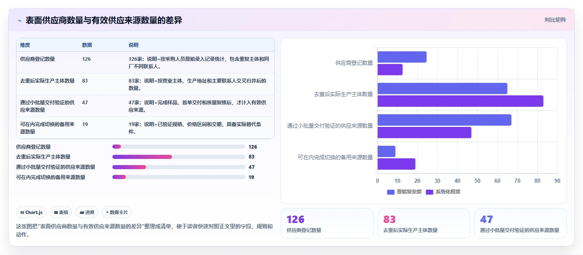Select the 进度 tag chip
Screen dimensions: 583x255
coord(87,212)
